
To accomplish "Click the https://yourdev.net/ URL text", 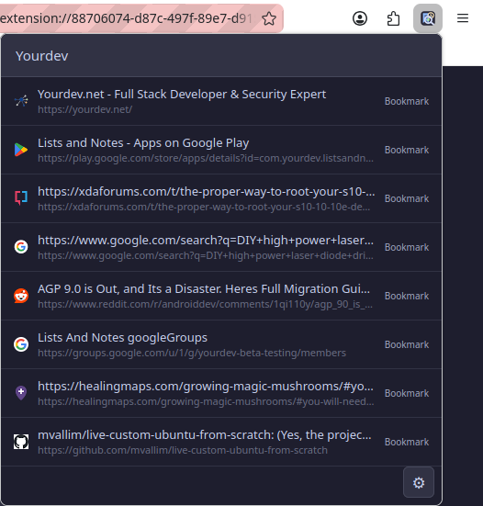I will pos(84,109).
